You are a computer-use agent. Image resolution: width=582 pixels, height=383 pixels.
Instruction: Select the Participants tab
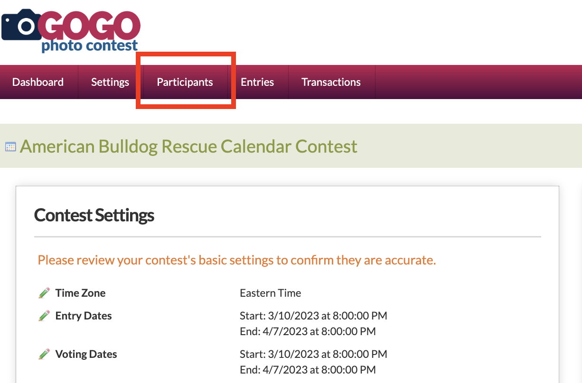[185, 82]
